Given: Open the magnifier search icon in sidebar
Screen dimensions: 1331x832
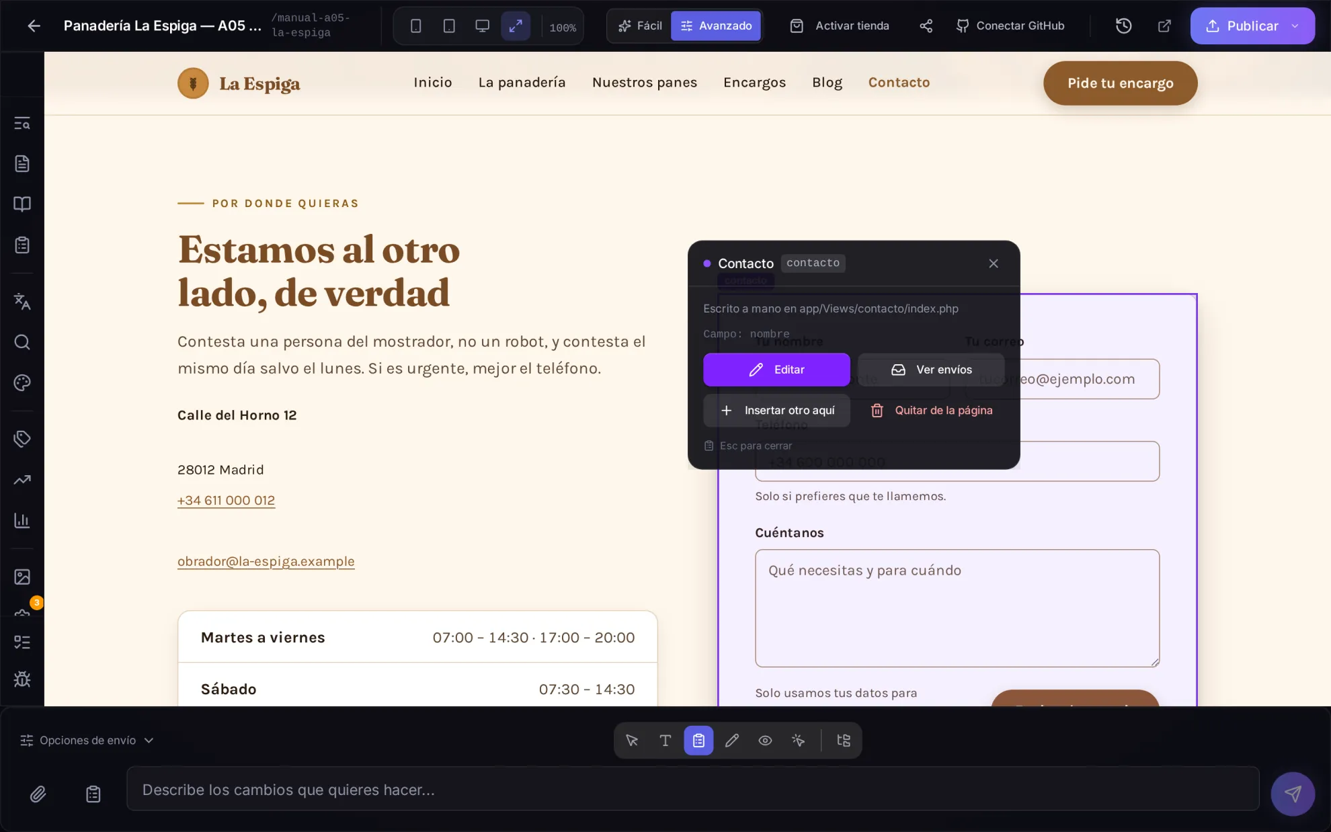Looking at the screenshot, I should click(x=22, y=342).
